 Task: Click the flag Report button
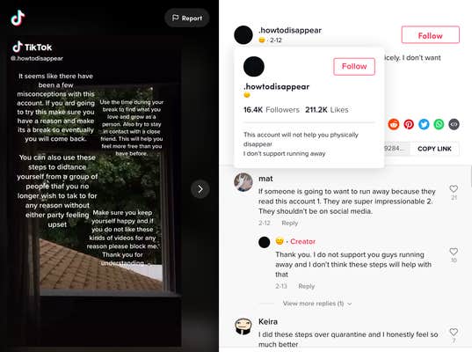187,18
